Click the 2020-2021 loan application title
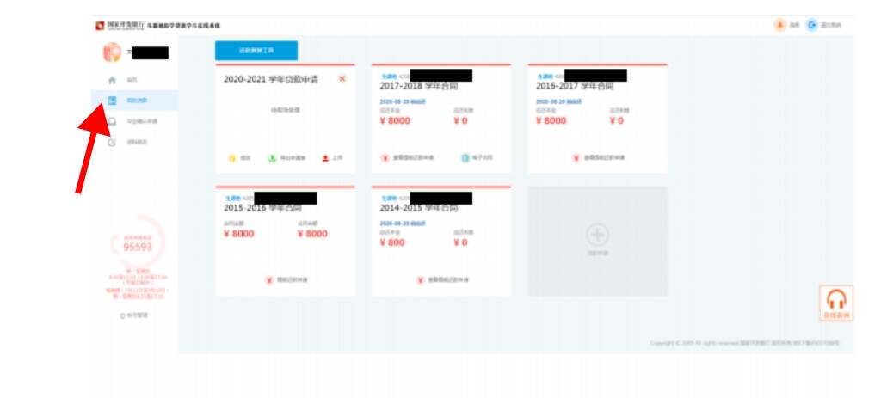 tap(271, 80)
